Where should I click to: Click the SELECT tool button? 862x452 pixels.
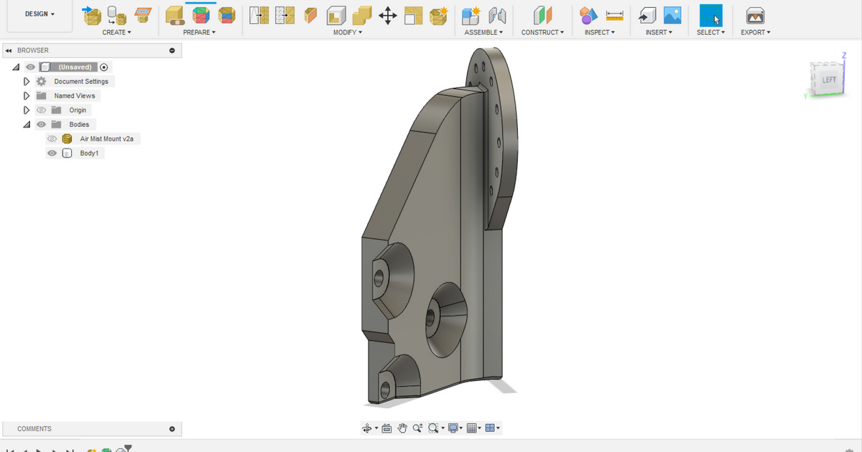(710, 16)
